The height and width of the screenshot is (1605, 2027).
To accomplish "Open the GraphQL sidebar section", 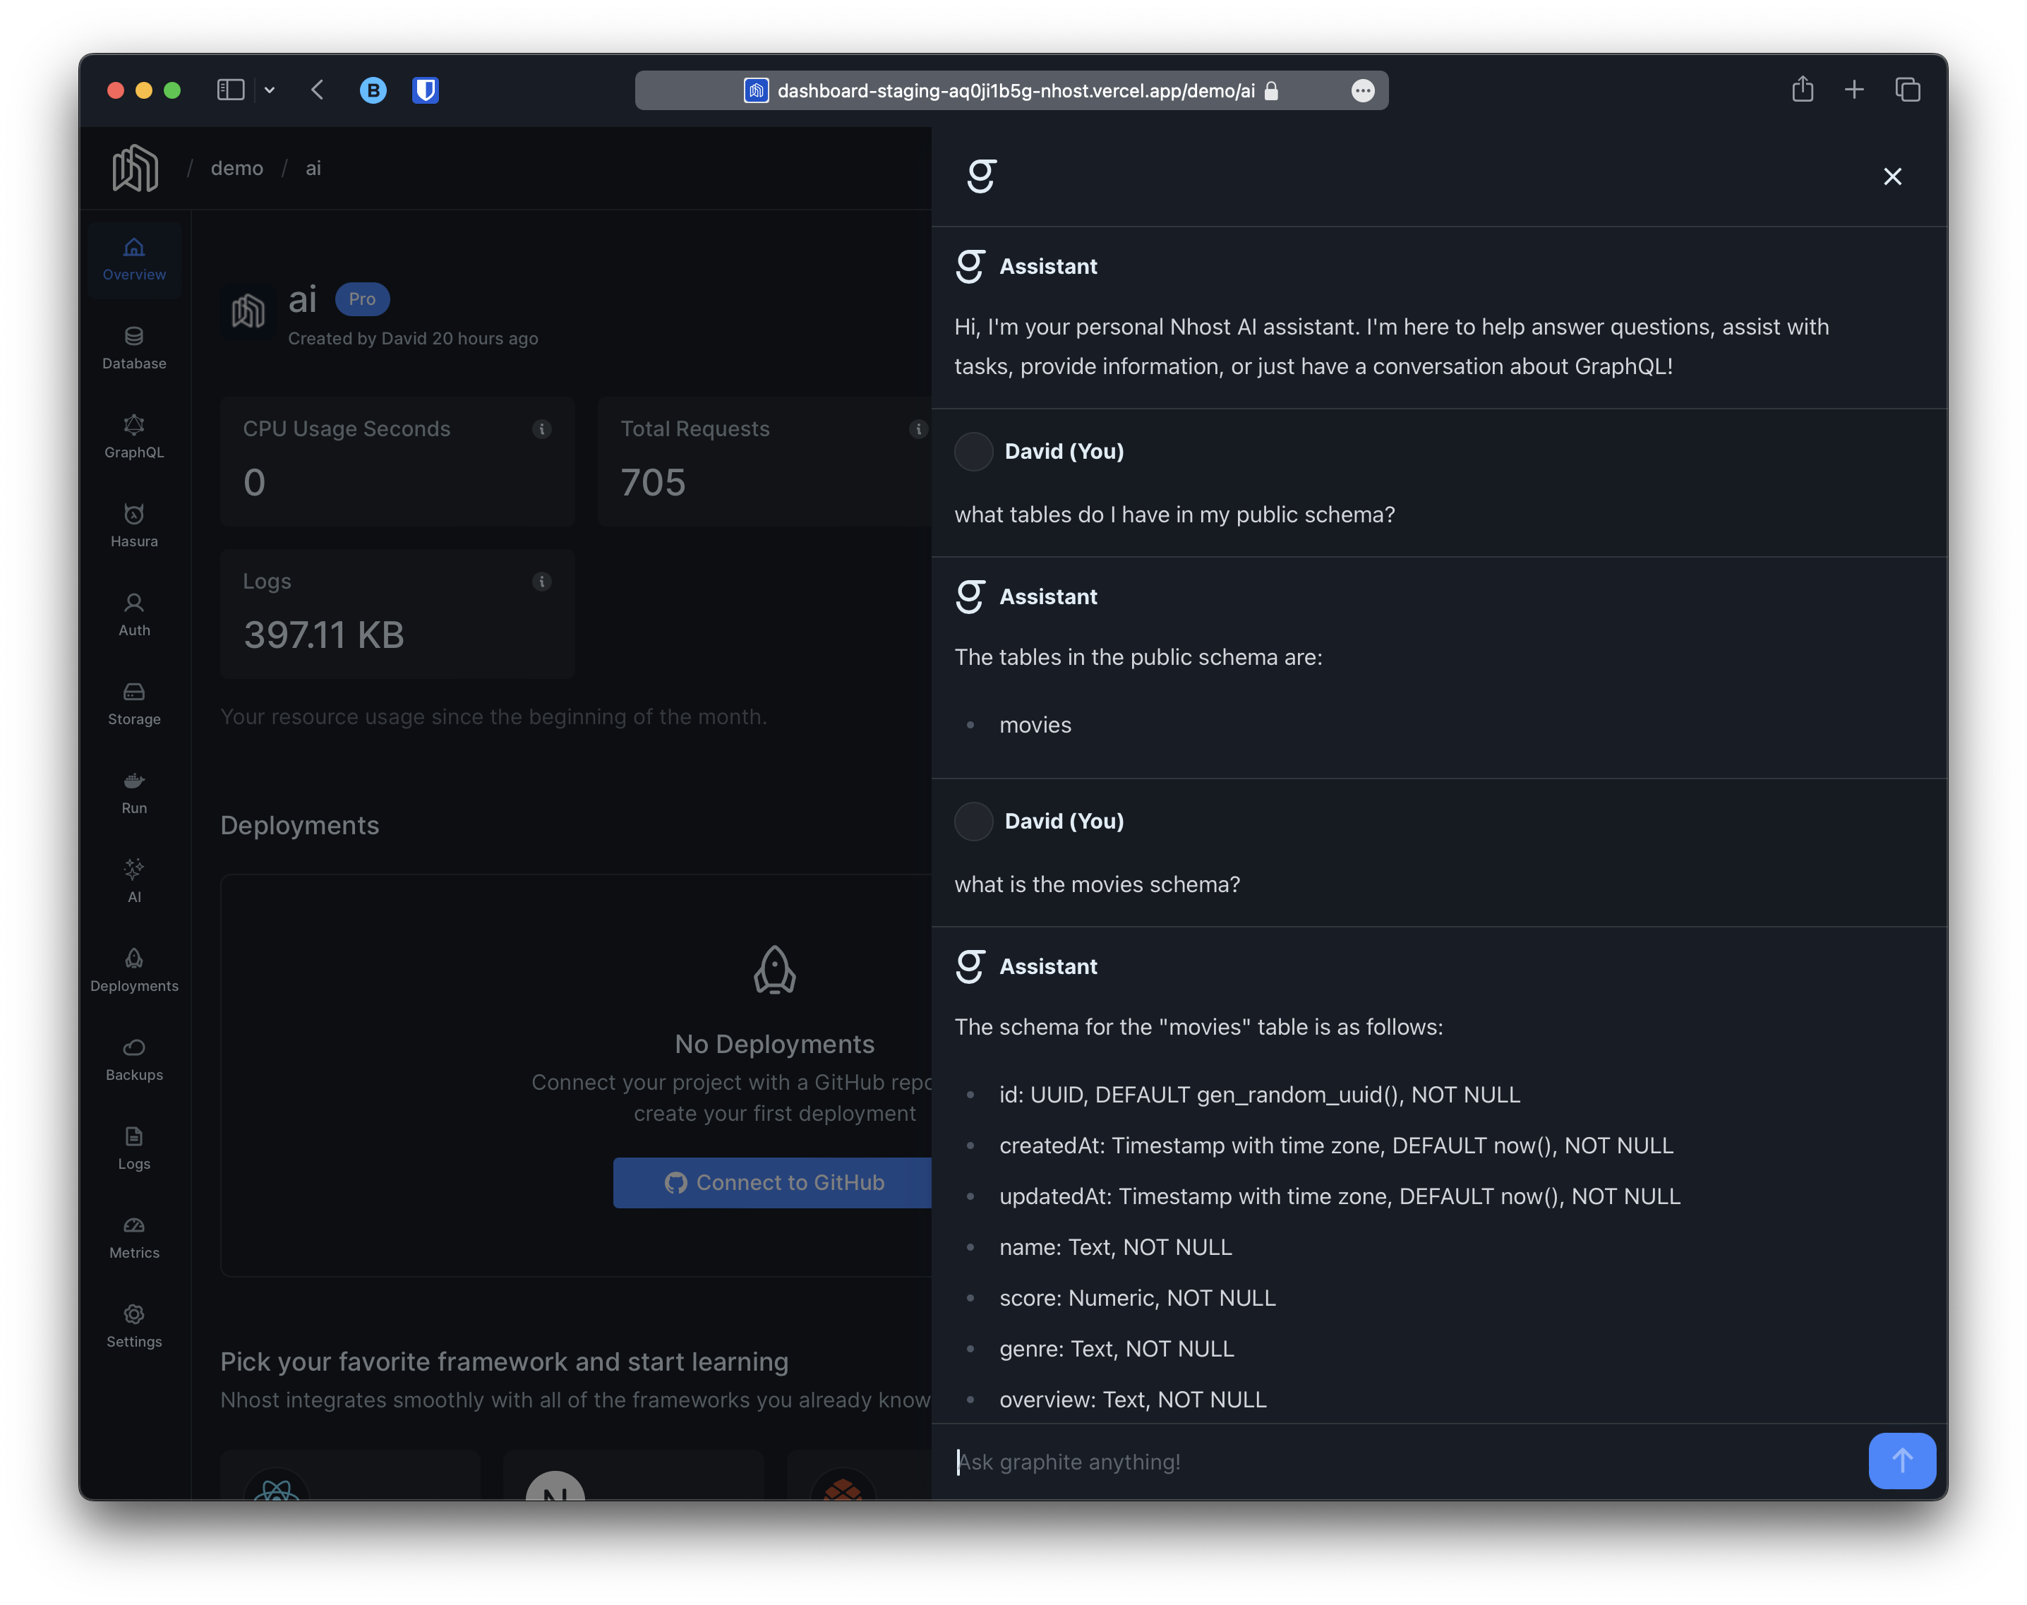I will pos(133,437).
